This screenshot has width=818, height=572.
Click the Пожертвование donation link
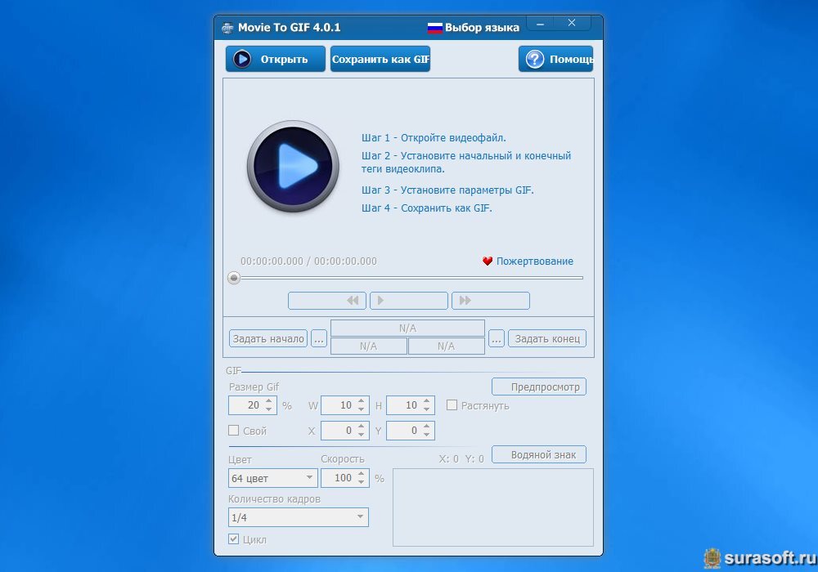(x=535, y=261)
